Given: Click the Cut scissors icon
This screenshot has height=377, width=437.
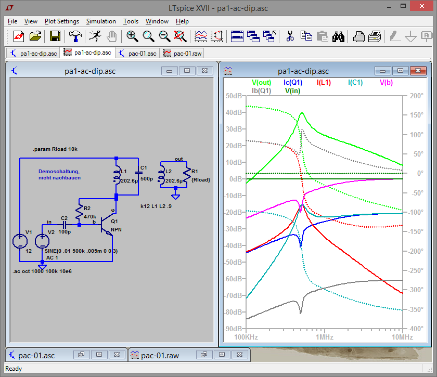Looking at the screenshot, I should click(x=290, y=36).
